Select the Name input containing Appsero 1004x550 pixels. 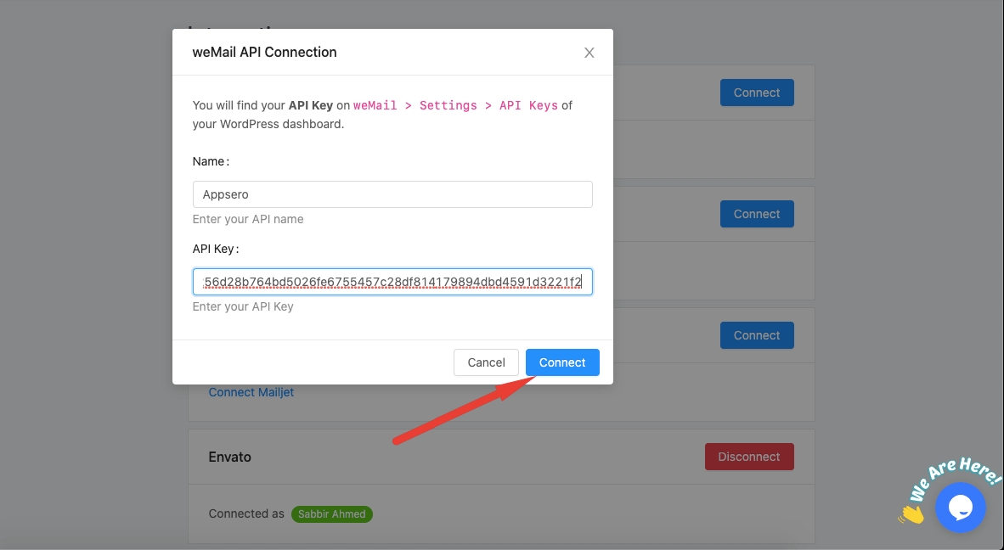[392, 194]
